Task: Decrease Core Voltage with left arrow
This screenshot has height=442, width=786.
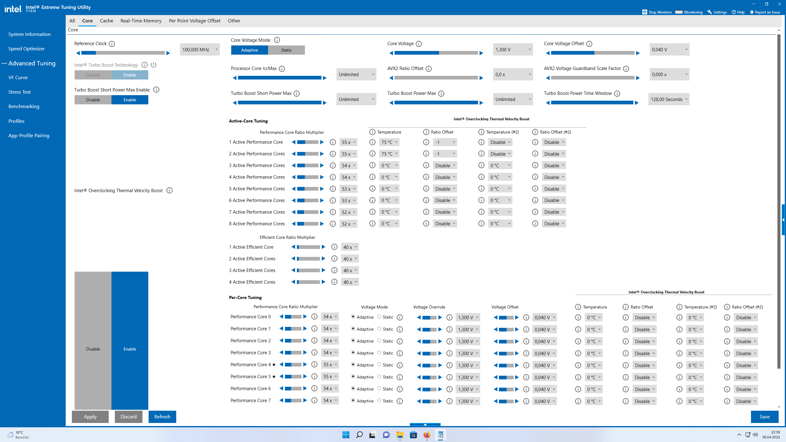Action: [391, 53]
